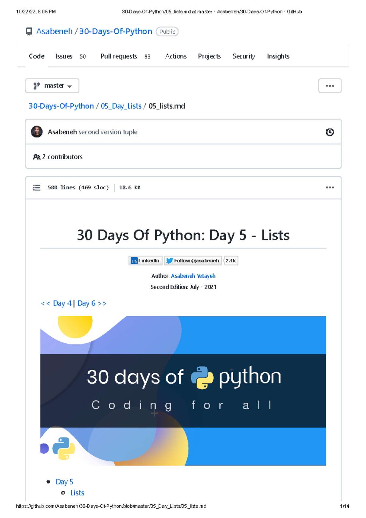The width and height of the screenshot is (366, 518).
Task: Open the three-dot menu beside branch selector
Action: coord(330,86)
